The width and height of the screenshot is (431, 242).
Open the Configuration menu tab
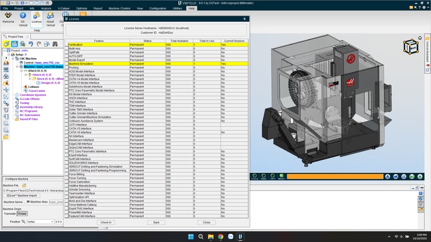[x=157, y=9]
